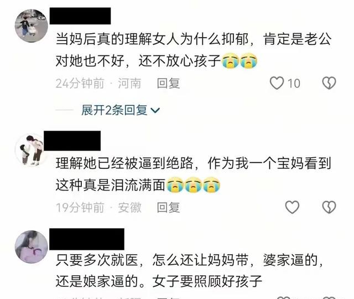Click the 19分钟前 · 安徽 timestamp
Viewport: 354px width, 299px height.
point(98,208)
